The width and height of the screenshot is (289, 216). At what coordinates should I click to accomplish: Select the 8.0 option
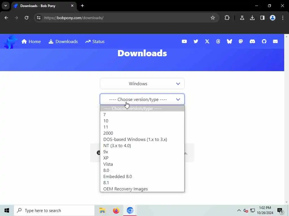click(142, 170)
